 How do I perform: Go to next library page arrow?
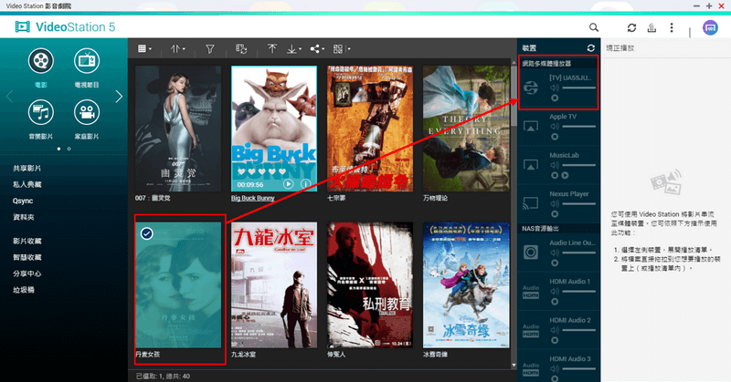coord(119,97)
